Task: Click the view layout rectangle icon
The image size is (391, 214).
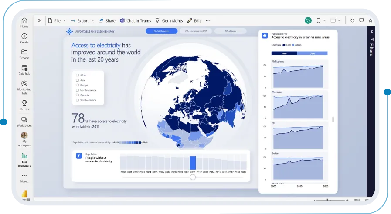Action: 333,20
